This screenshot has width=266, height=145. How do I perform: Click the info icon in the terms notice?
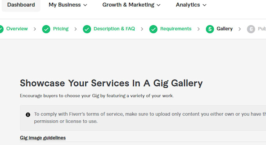click(x=28, y=115)
